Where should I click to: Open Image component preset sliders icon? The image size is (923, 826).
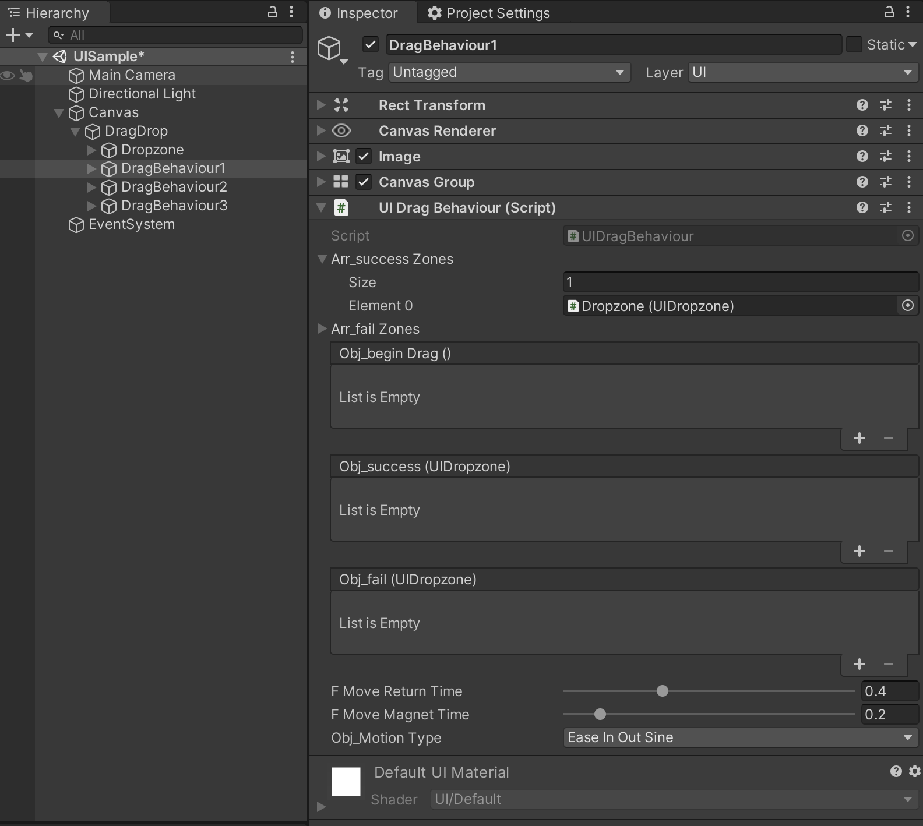tap(886, 156)
